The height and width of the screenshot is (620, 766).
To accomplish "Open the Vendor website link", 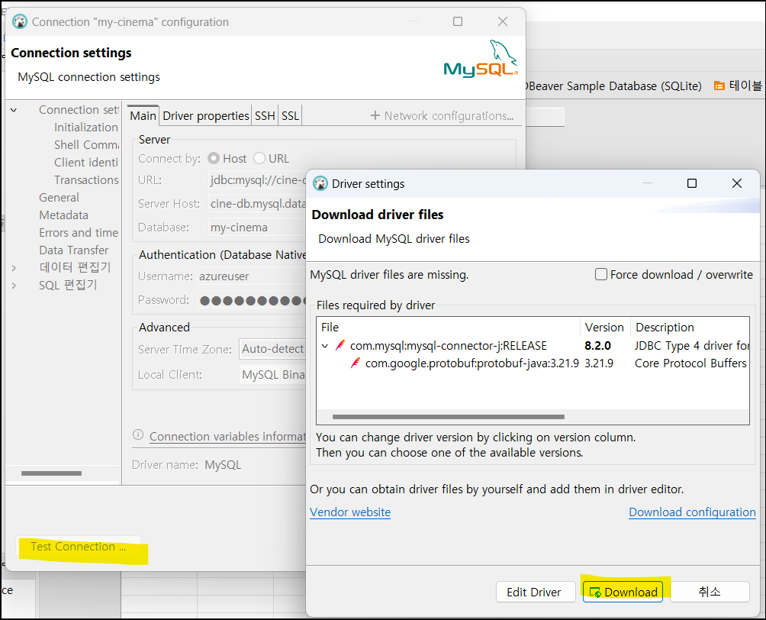I will [350, 512].
